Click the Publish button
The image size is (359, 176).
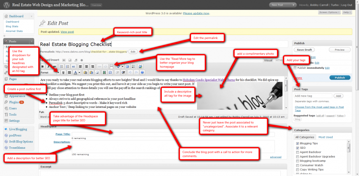[x=340, y=78]
